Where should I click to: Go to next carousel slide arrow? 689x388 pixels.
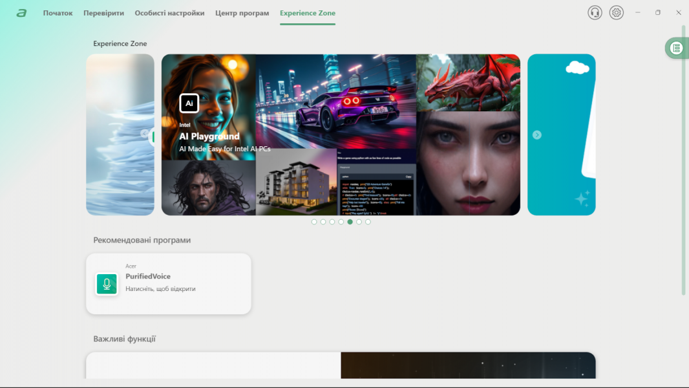(x=536, y=135)
